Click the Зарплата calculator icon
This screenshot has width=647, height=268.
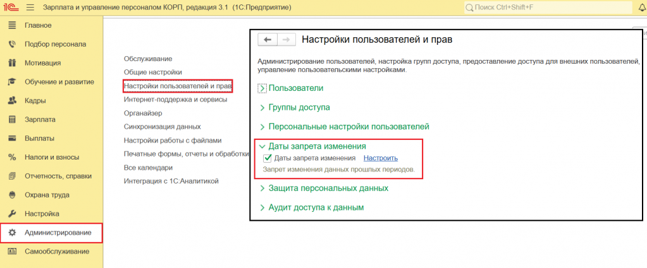click(12, 119)
